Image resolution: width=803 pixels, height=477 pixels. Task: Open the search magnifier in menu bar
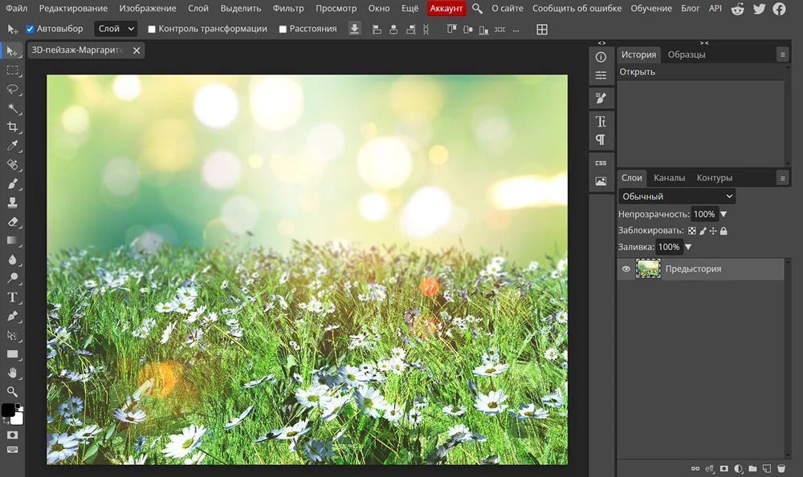[x=477, y=9]
